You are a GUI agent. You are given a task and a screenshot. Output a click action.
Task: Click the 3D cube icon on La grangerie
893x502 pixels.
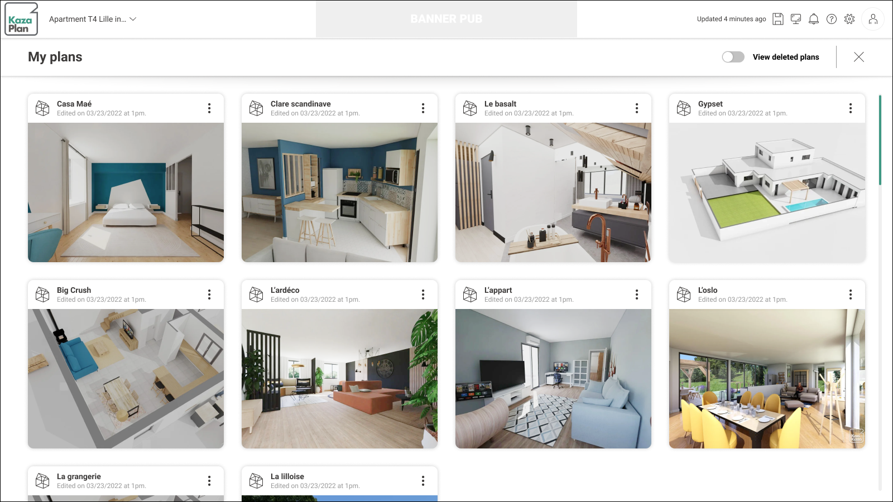click(42, 481)
